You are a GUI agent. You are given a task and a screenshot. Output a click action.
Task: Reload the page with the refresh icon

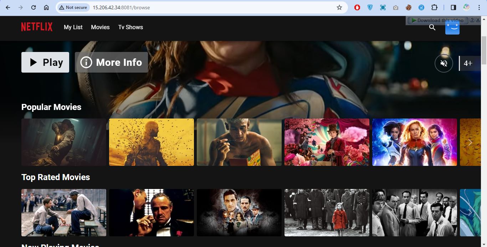(x=34, y=7)
